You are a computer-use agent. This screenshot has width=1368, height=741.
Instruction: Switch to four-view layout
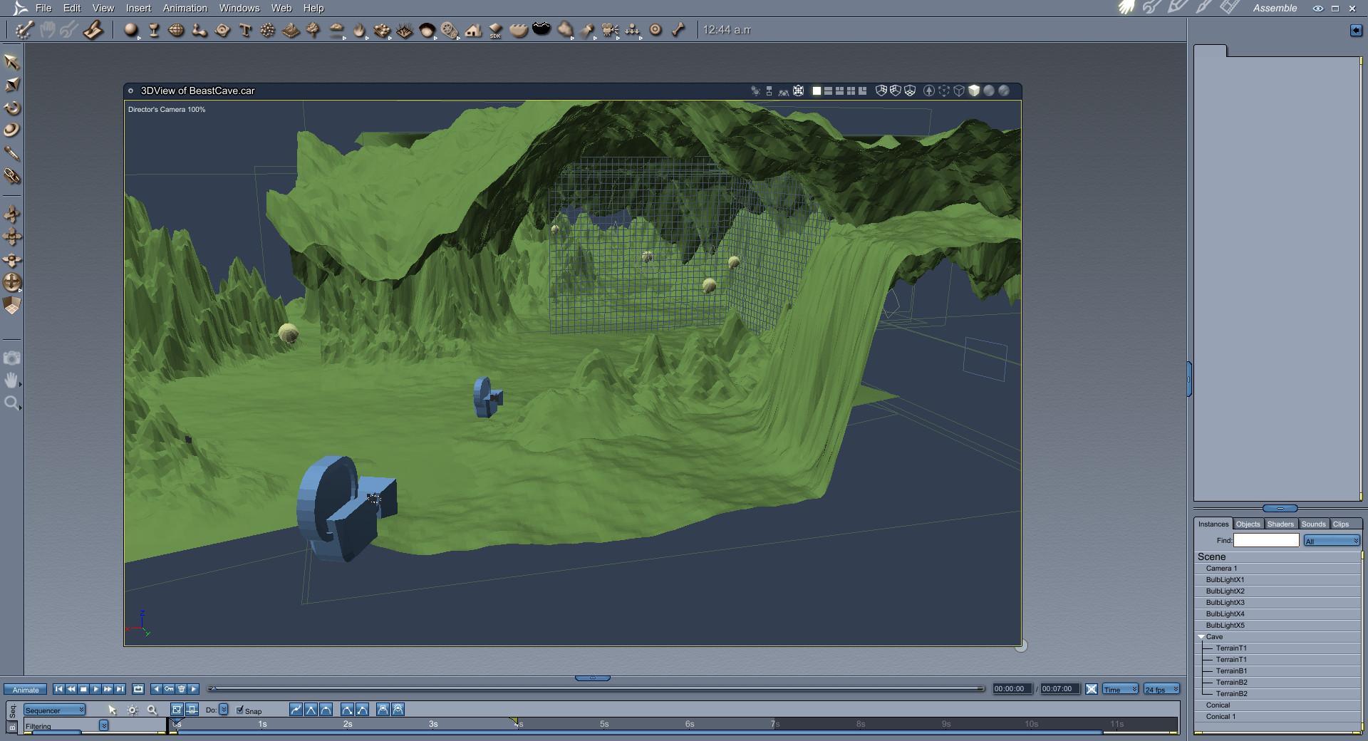coord(851,90)
